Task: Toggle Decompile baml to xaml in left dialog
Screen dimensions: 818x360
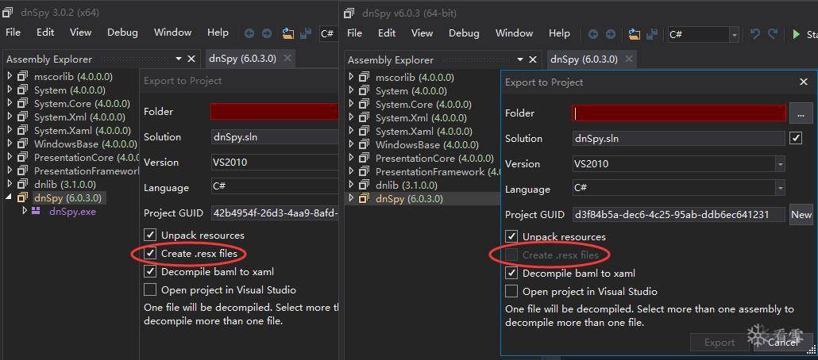Action: [x=150, y=271]
